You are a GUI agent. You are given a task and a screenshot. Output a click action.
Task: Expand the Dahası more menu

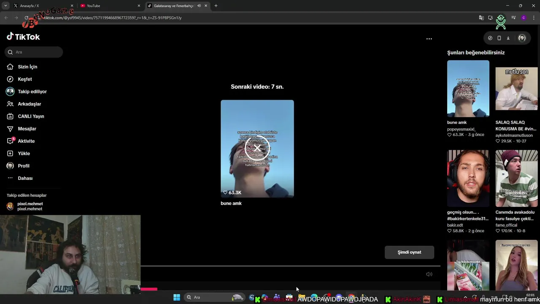pos(25,178)
